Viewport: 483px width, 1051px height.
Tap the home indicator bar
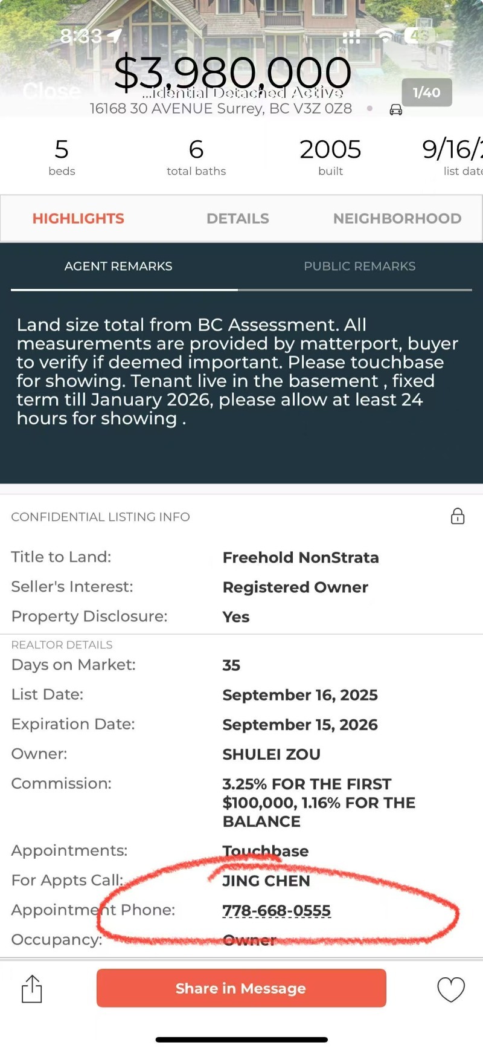coord(241,1040)
